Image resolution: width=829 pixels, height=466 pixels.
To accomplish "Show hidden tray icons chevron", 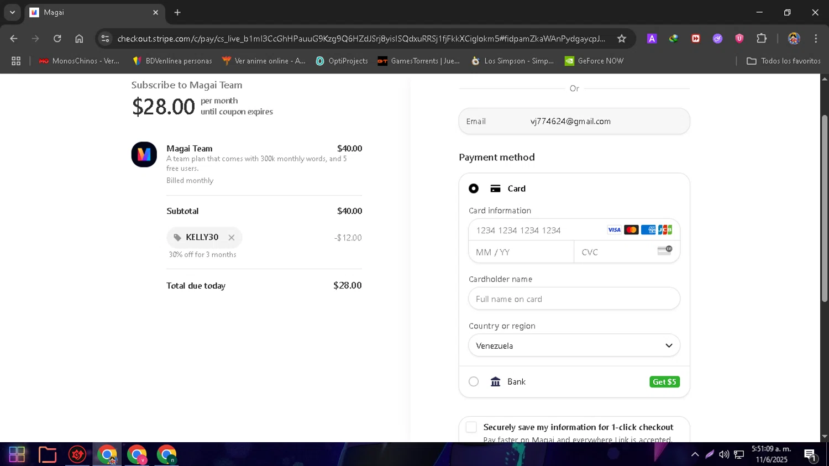I will tap(695, 454).
